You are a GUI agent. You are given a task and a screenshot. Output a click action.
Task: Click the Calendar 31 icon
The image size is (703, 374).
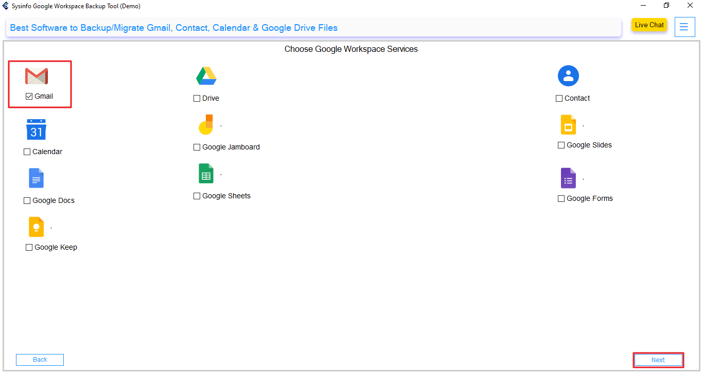pos(36,129)
